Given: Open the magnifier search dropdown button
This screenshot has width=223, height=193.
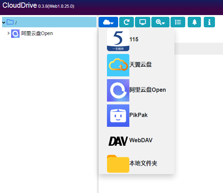Looking at the screenshot, I should (x=160, y=22).
